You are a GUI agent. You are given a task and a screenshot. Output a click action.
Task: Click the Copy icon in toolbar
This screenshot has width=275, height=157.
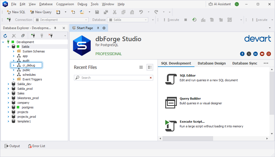[x=123, y=12]
